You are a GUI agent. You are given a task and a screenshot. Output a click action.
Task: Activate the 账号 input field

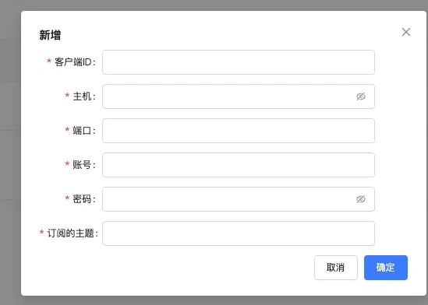(239, 165)
